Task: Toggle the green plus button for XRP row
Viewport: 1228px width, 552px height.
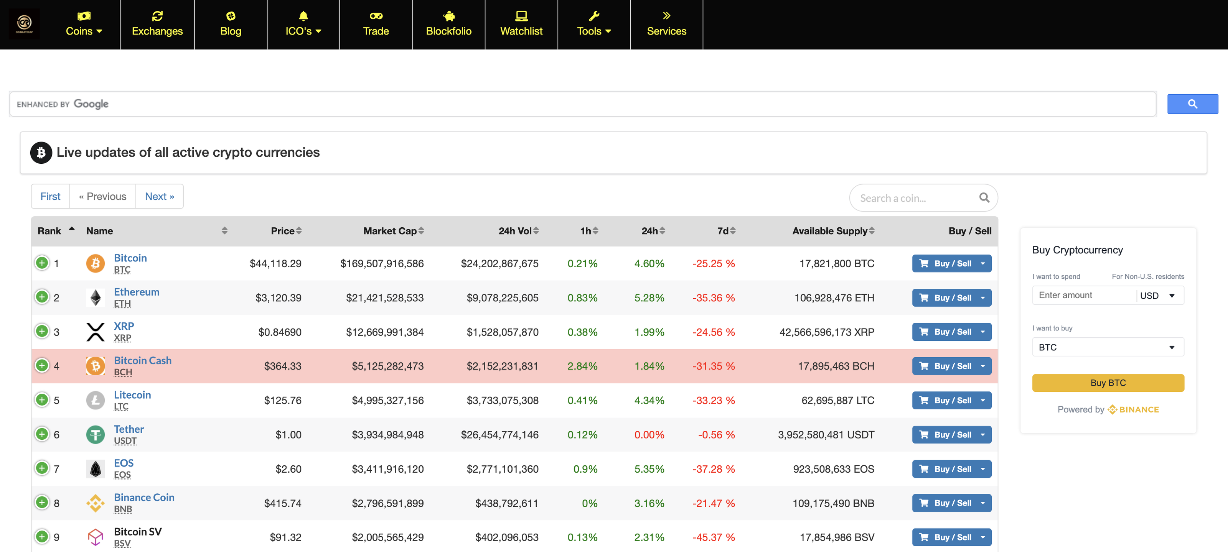Action: (42, 331)
